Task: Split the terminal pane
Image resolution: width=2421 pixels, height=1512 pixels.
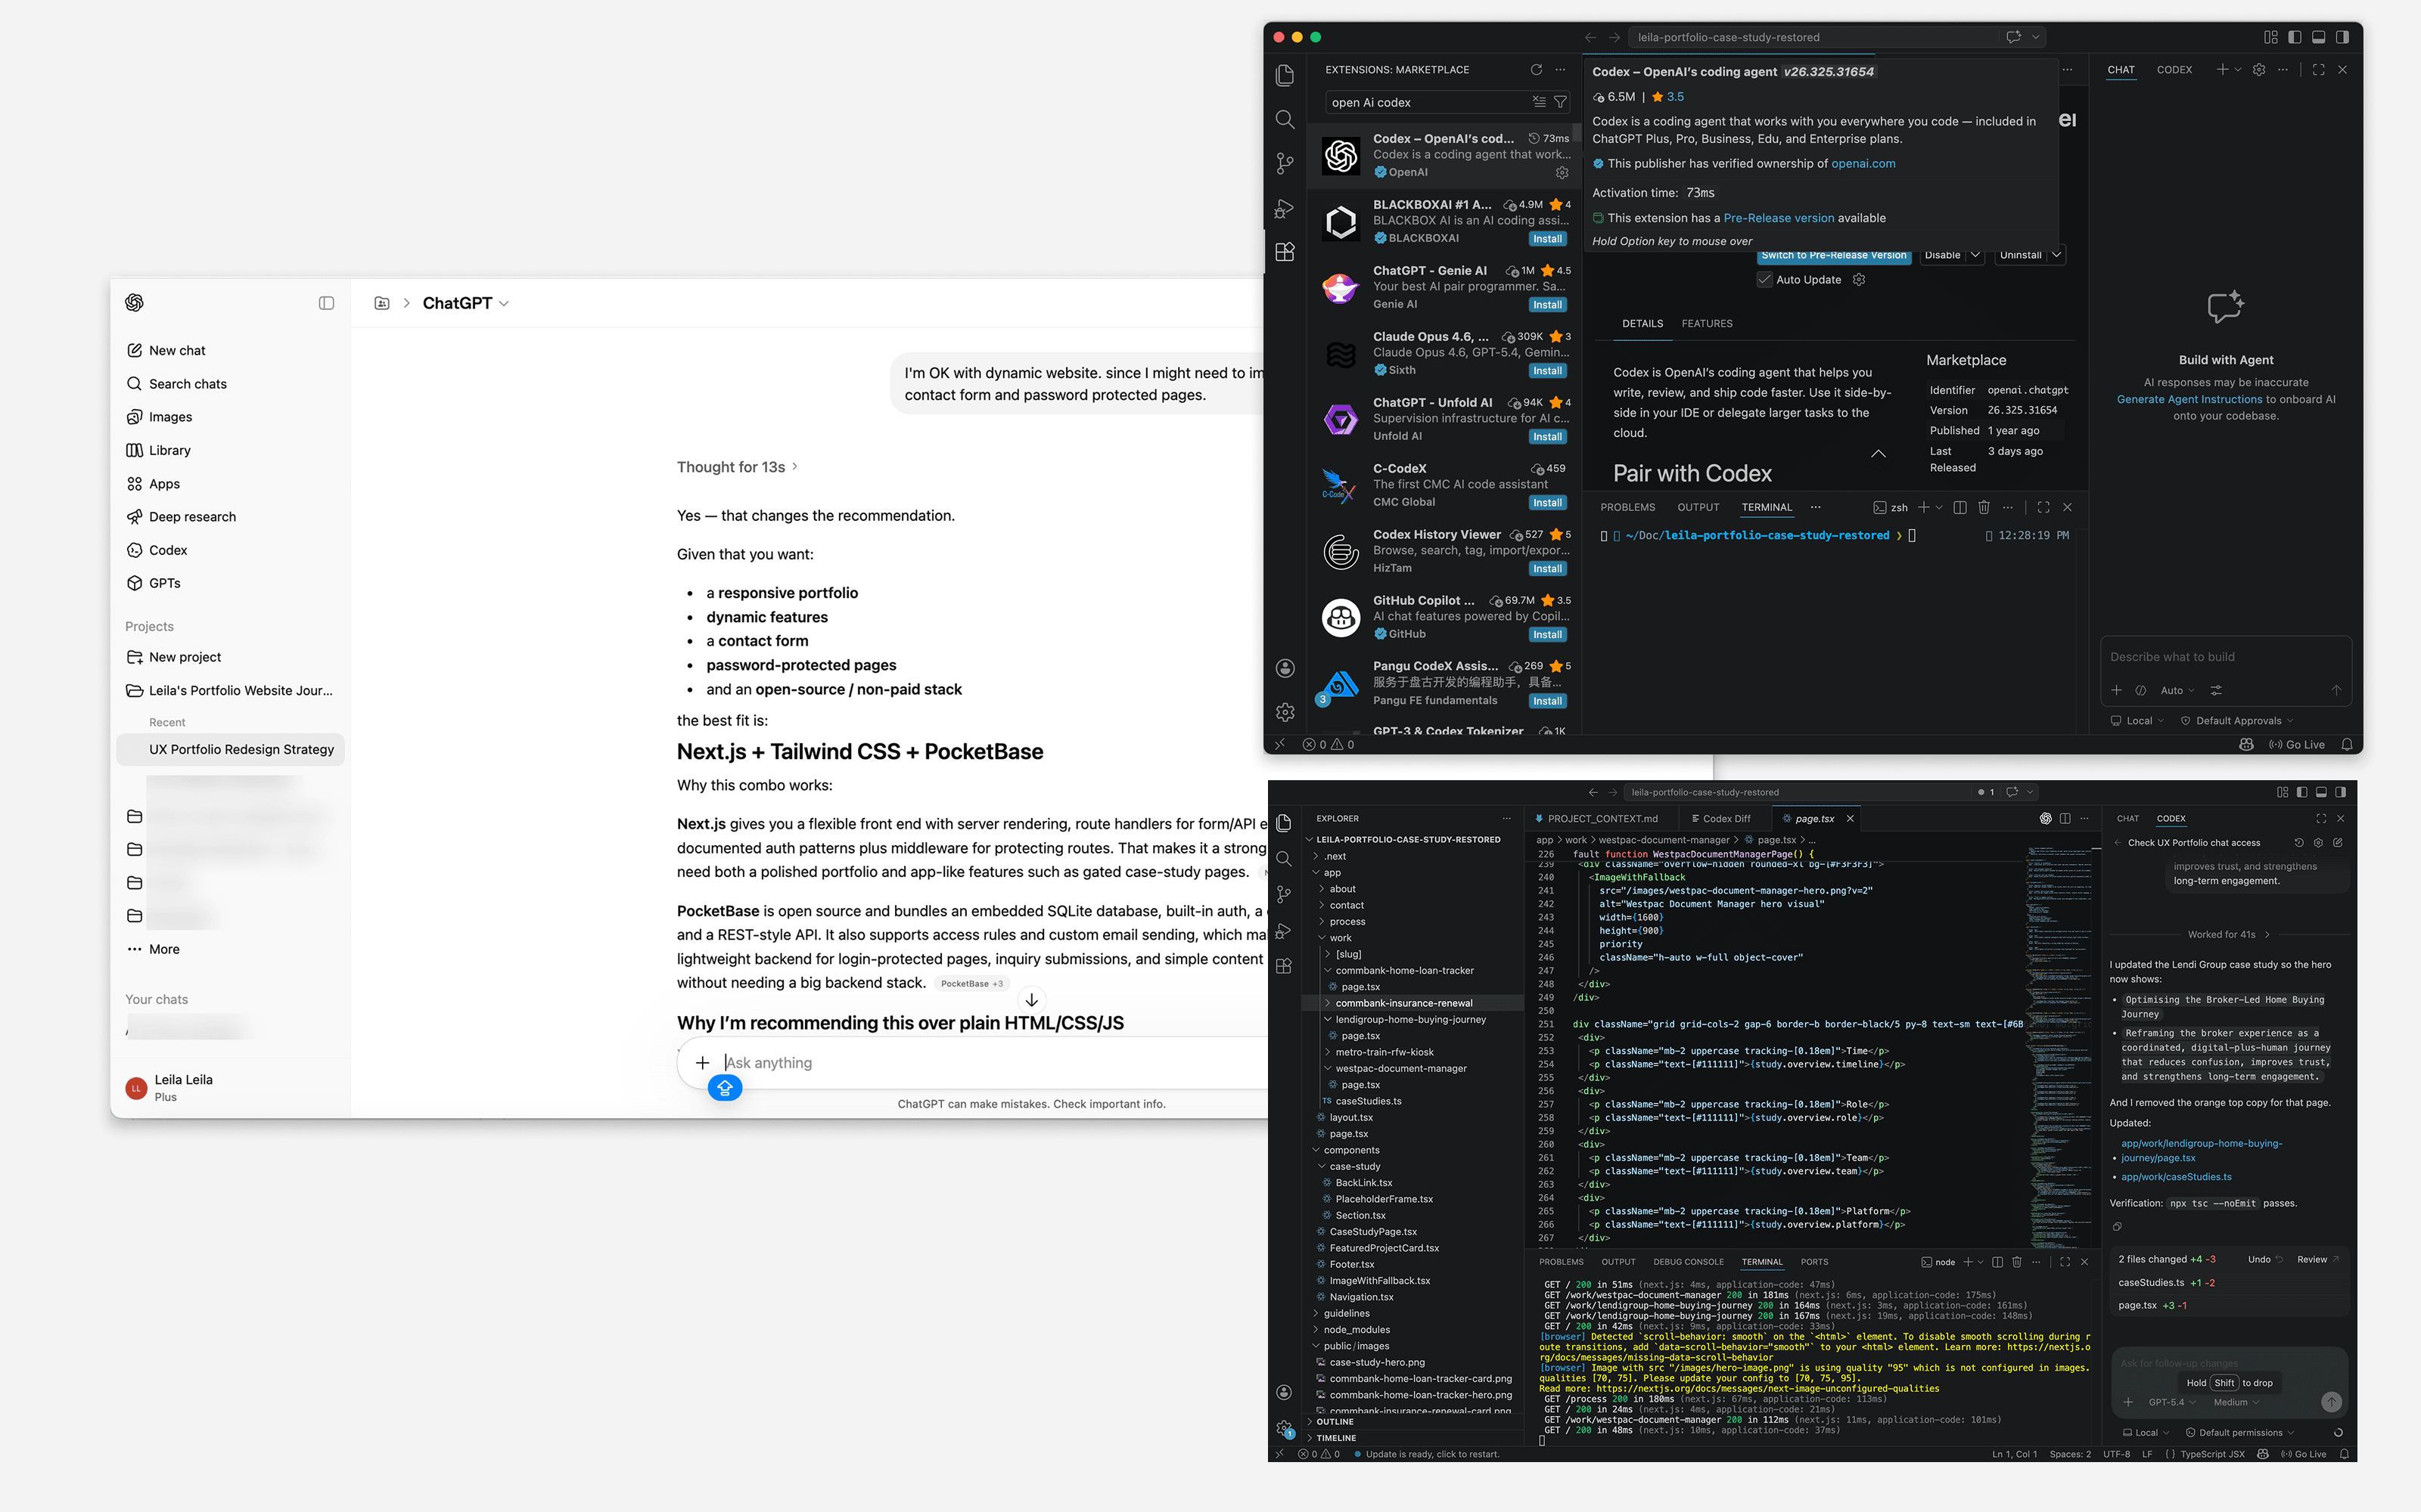Action: coord(1961,507)
